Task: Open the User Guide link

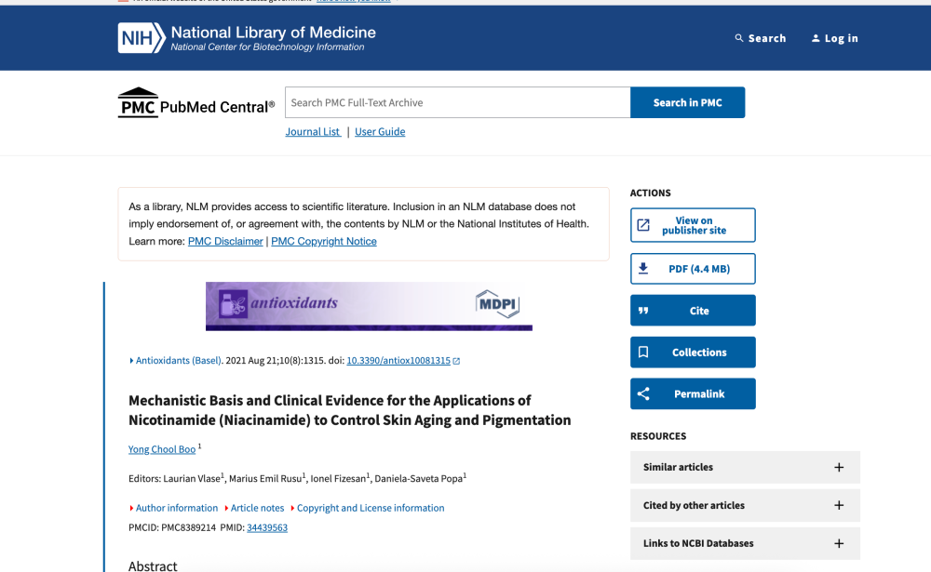Action: point(380,132)
